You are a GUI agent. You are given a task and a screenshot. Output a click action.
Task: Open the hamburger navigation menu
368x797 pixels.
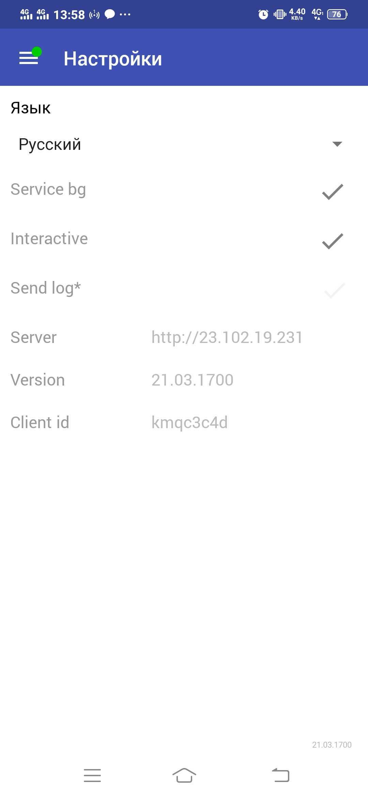point(29,58)
